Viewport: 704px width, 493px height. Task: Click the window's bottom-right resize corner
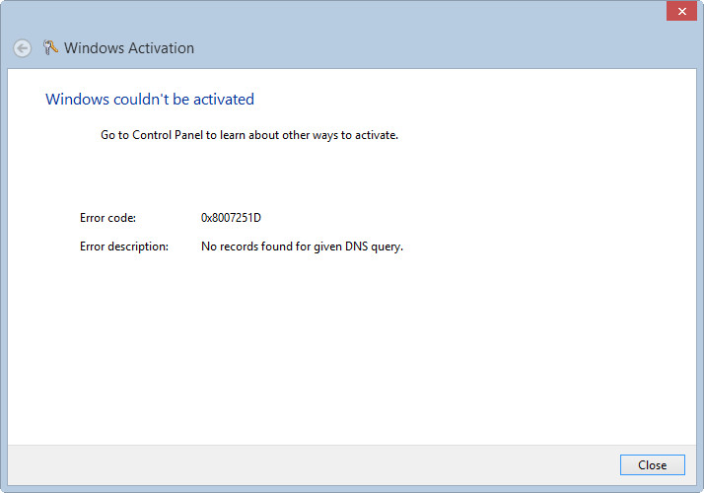(x=700, y=489)
